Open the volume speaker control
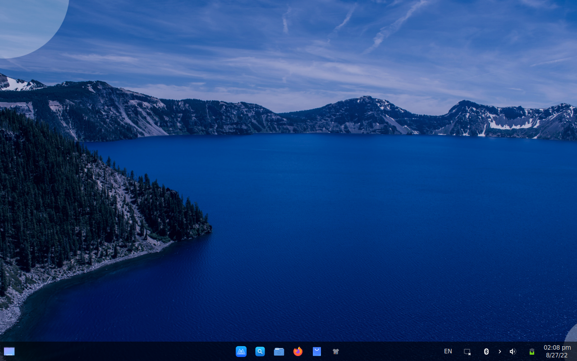577x361 pixels. click(x=513, y=352)
